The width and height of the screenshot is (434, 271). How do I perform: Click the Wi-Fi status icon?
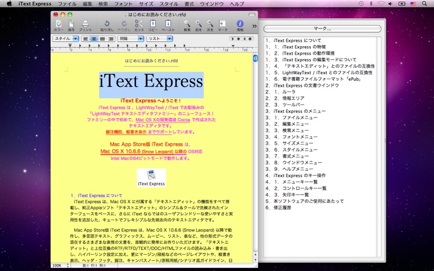point(381,4)
